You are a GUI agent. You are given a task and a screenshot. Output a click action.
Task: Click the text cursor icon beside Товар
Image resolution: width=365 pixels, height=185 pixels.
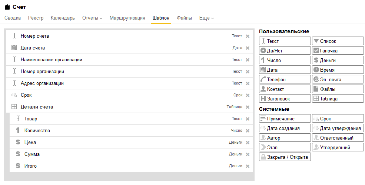(x=18, y=119)
